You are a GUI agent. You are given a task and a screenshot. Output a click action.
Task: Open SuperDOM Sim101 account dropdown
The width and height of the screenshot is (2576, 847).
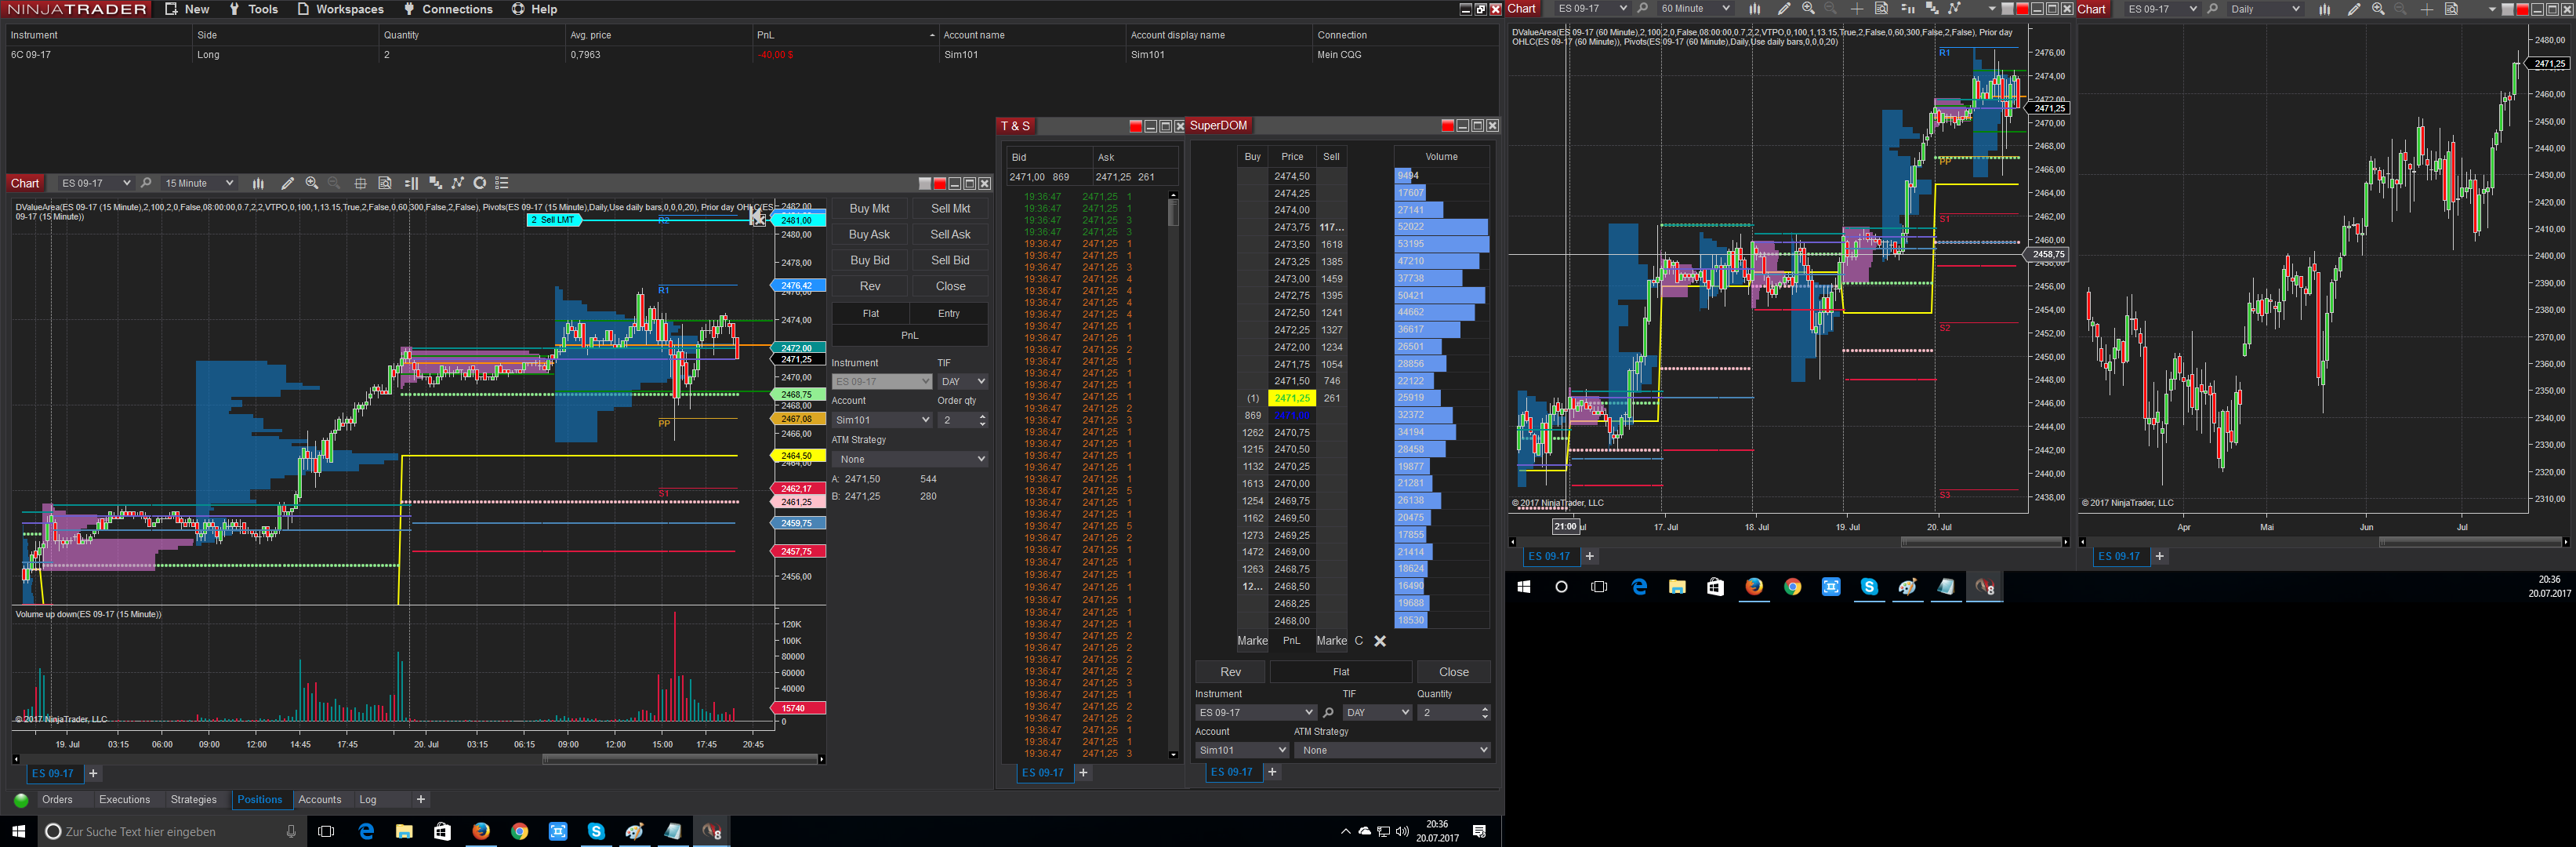coord(1242,750)
